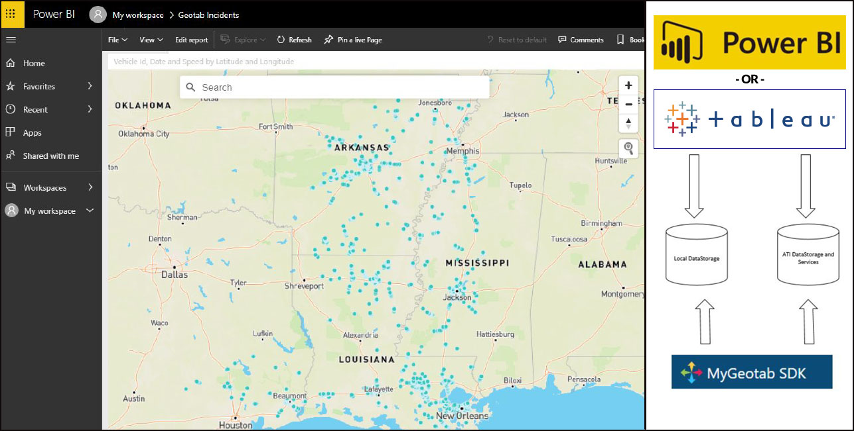Image resolution: width=854 pixels, height=431 pixels.
Task: Click the Shared with me person icon
Action: click(11, 156)
